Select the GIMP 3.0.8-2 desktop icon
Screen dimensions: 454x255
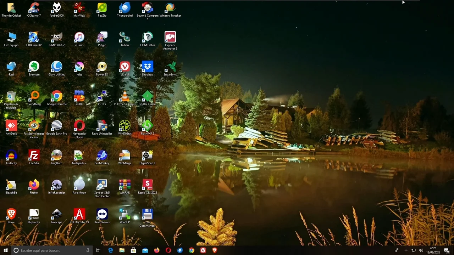click(x=57, y=38)
